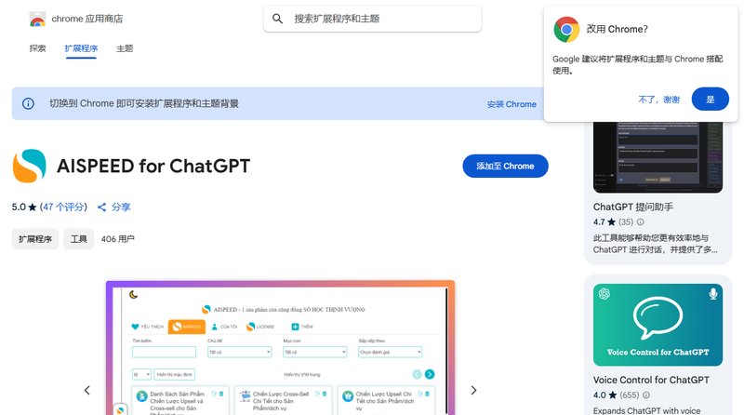Viewport: 744px width, 415px height.
Task: Show next screenshot with right arrow
Action: (x=473, y=390)
